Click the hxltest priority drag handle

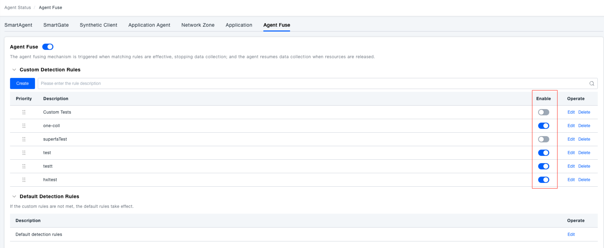[x=24, y=180]
